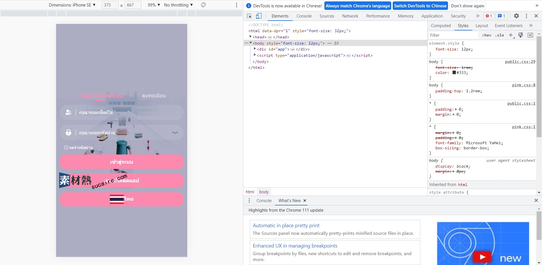Show more Styles sidebar tabs chevron
Image resolution: width=542 pixels, height=265 pixels.
(x=531, y=26)
